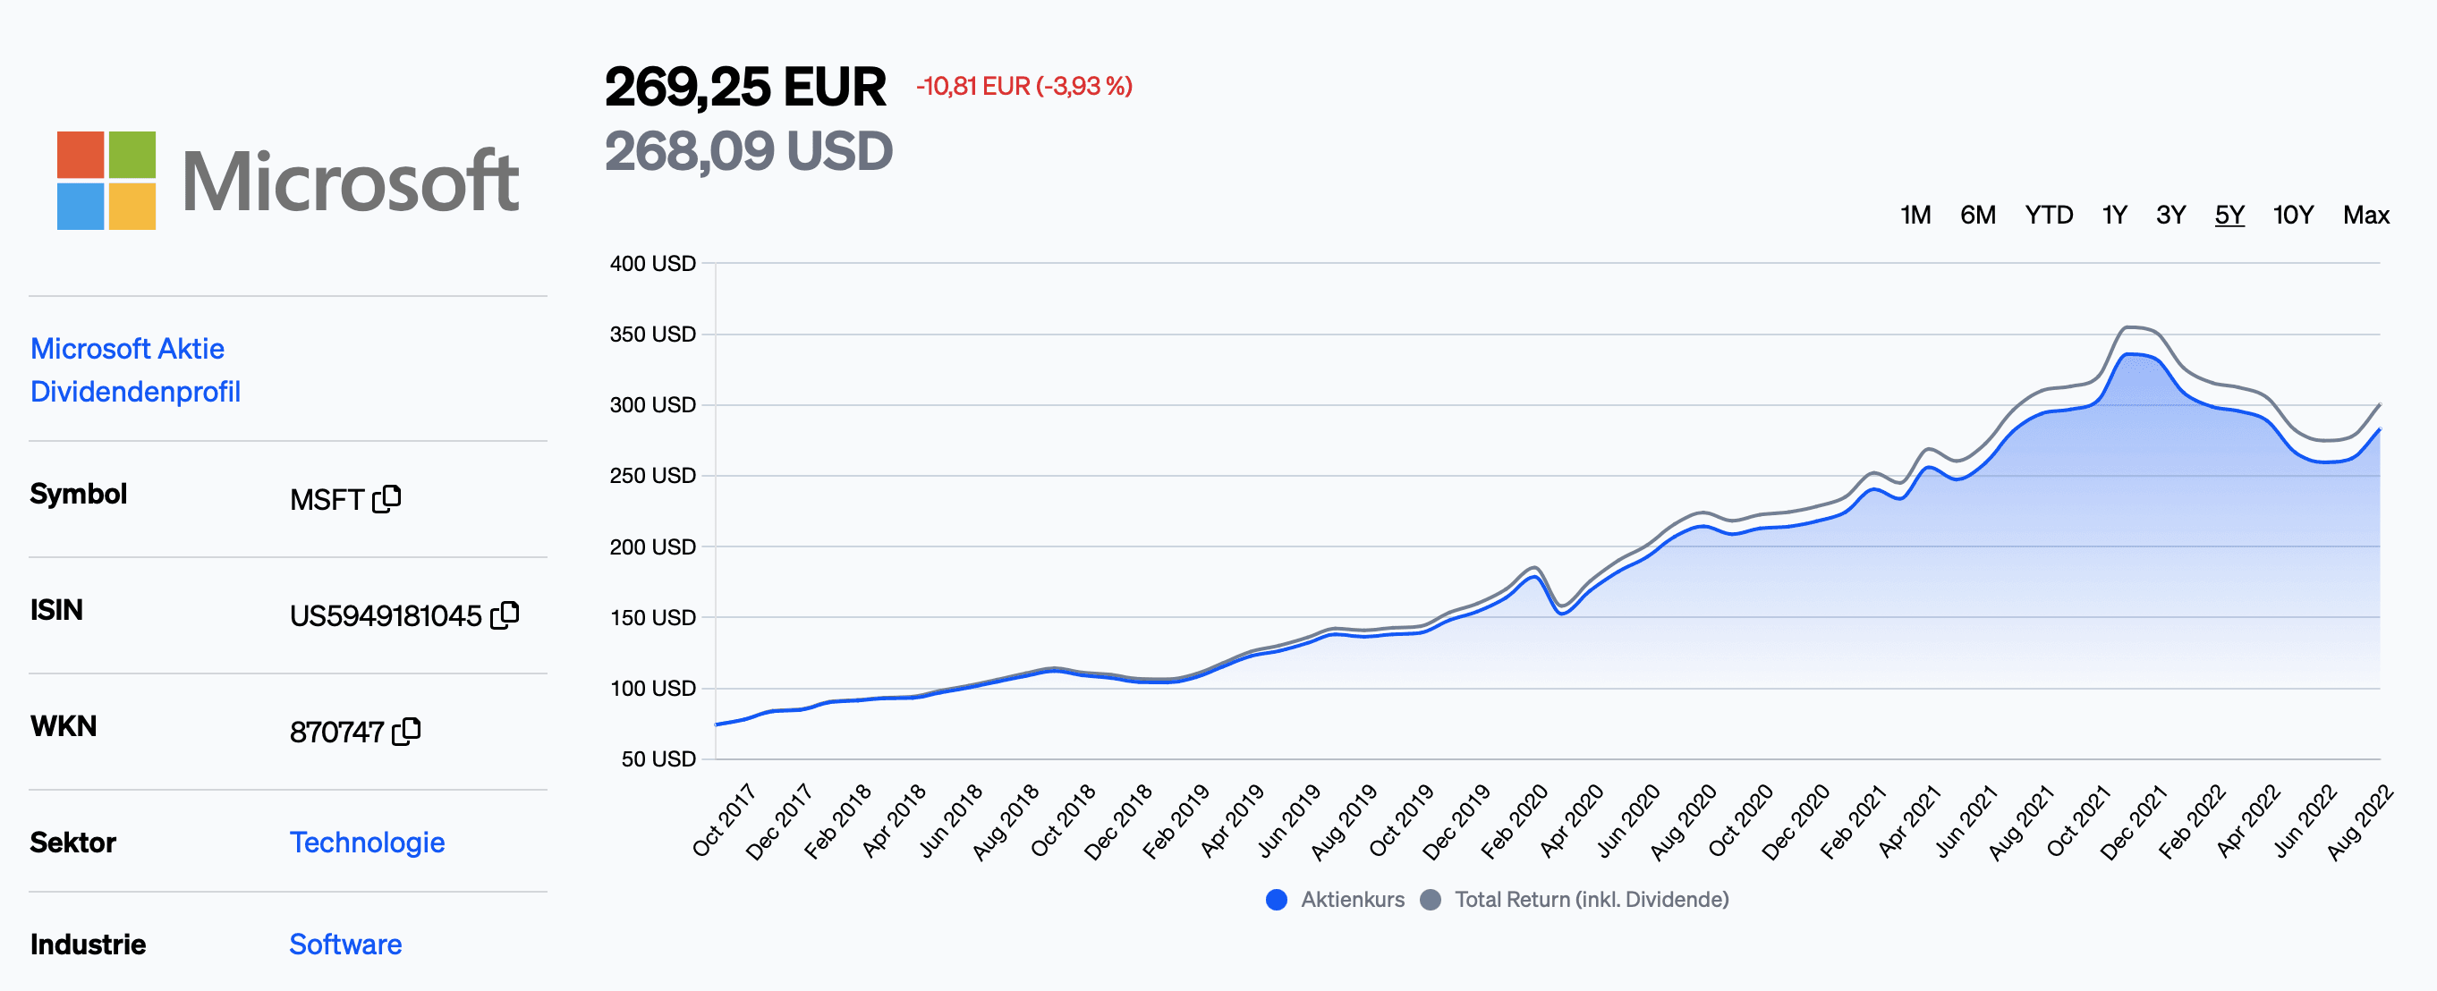Click the Aug 2022 axis label

(2359, 822)
